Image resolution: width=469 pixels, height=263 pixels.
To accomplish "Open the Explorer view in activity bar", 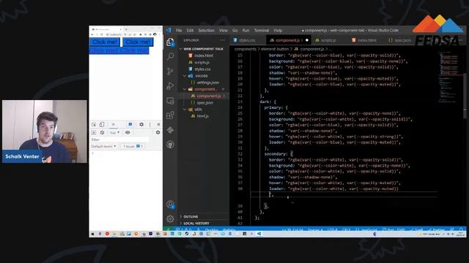I will coord(171,42).
